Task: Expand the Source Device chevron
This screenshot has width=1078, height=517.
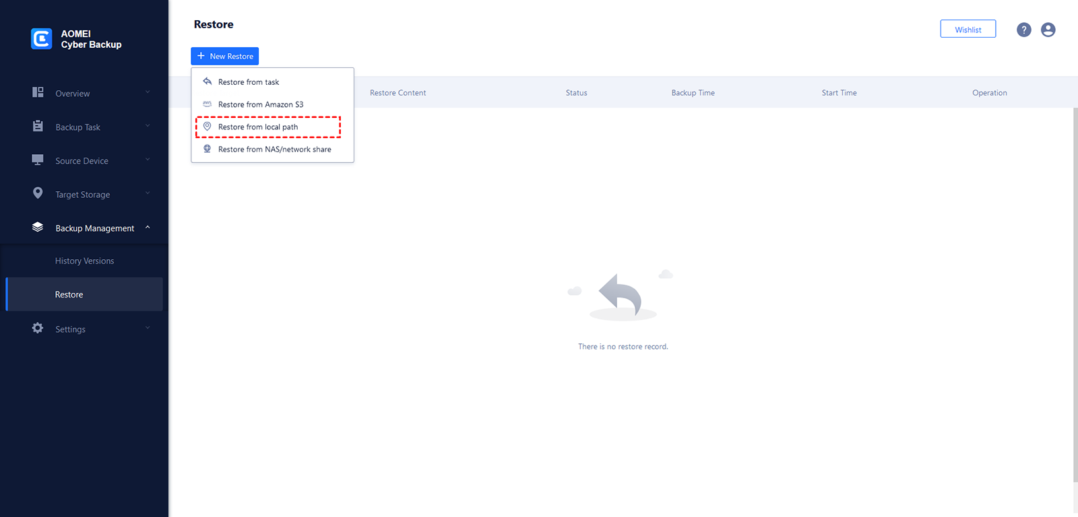Action: tap(148, 160)
